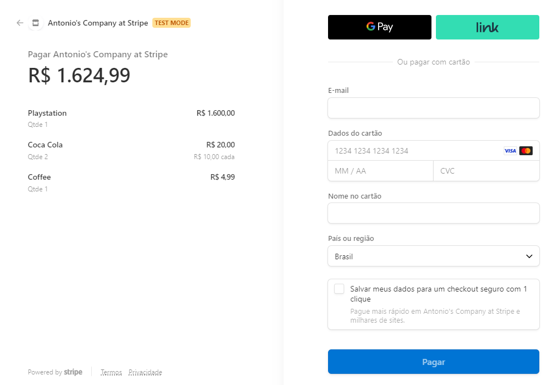The height and width of the screenshot is (385, 551).
Task: Click the store icon beside company name
Action: (x=36, y=23)
